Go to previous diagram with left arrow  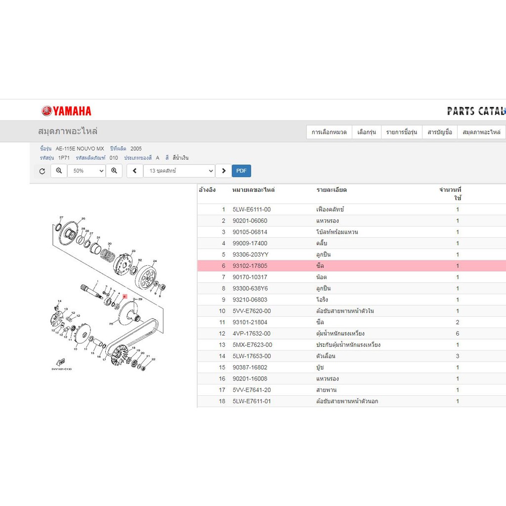tap(134, 170)
